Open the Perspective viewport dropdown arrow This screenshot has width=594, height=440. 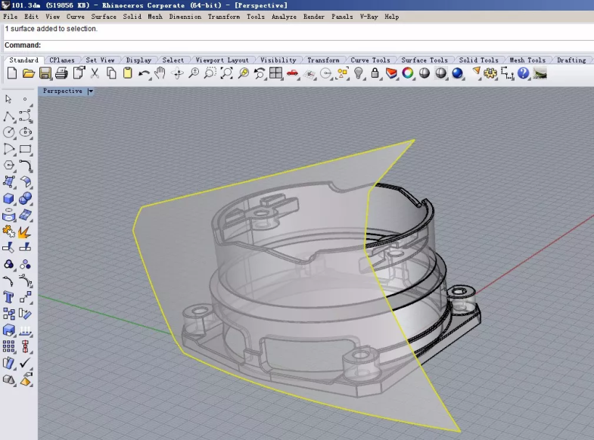(90, 91)
